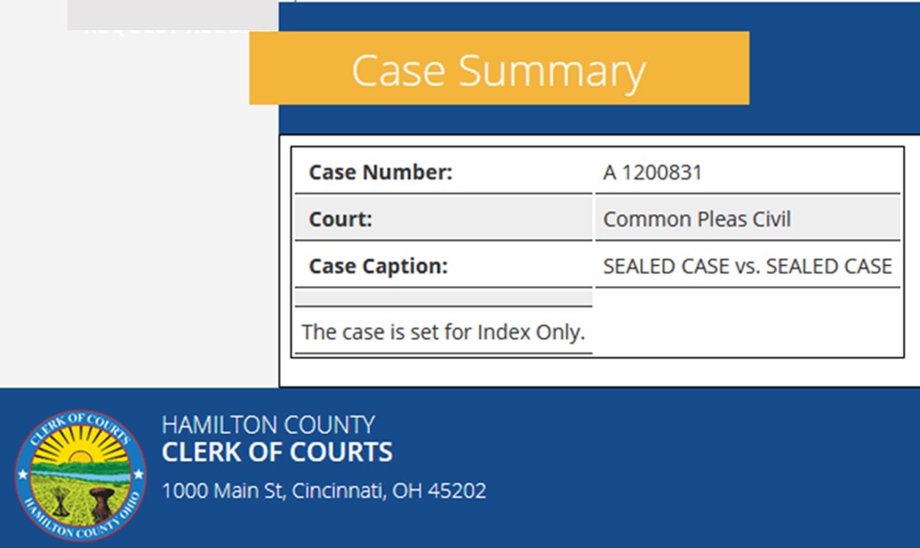The height and width of the screenshot is (548, 920).
Task: Click the empty cell beside the Index Only notice
Action: coord(747,323)
